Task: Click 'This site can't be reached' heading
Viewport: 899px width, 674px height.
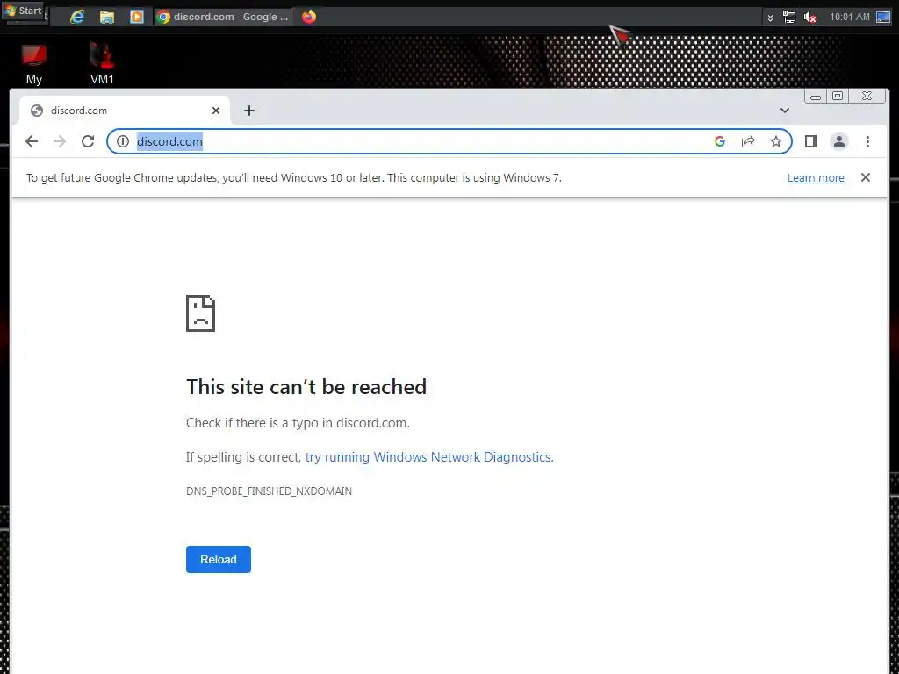Action: coord(306,387)
